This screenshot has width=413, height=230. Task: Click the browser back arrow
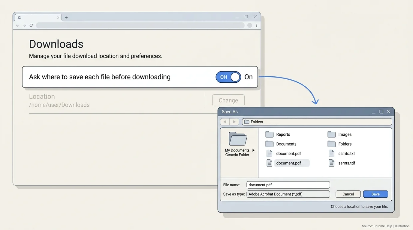[17, 25]
